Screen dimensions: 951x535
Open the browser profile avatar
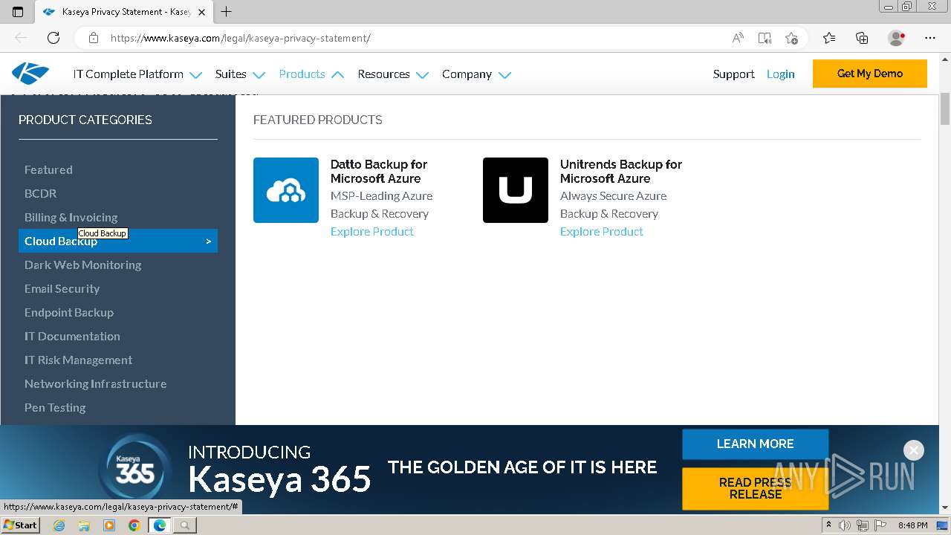click(896, 38)
